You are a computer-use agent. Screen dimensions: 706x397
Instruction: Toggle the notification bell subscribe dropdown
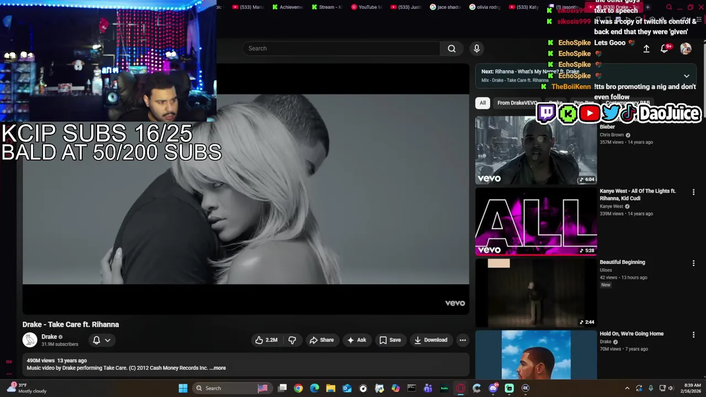[x=101, y=340]
